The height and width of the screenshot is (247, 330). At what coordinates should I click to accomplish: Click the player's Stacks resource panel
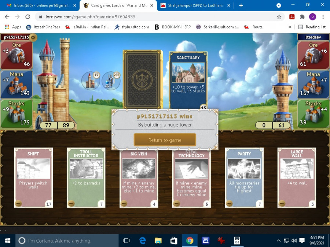point(16,114)
